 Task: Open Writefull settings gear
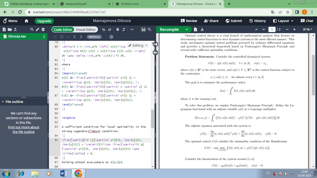click(x=111, y=37)
